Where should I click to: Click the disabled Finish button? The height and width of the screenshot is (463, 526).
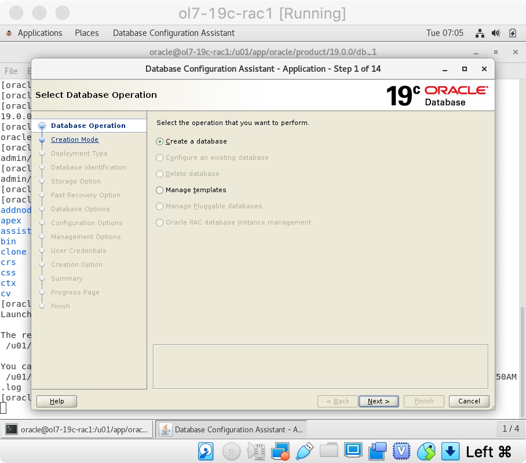(x=424, y=401)
